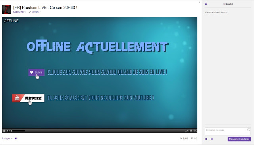Collapse the chat panel arrow
The width and height of the screenshot is (254, 158).
tap(199, 2)
